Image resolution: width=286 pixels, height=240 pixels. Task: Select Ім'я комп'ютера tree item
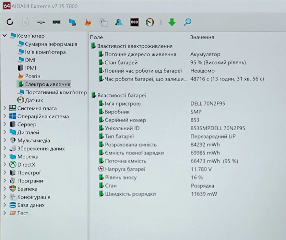tap(41, 52)
